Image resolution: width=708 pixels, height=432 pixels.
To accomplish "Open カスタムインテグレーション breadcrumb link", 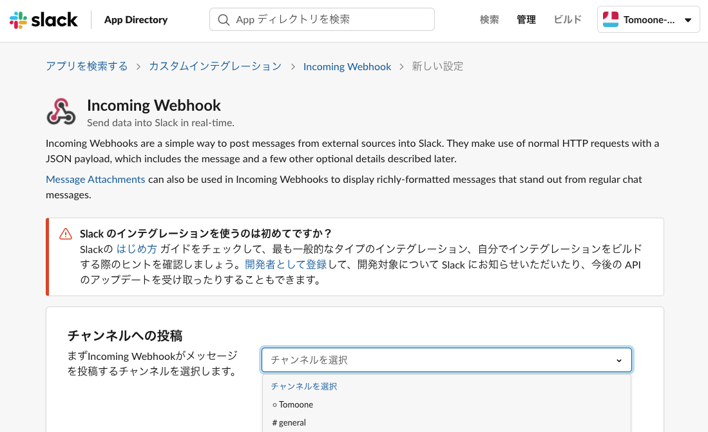I will click(x=215, y=66).
